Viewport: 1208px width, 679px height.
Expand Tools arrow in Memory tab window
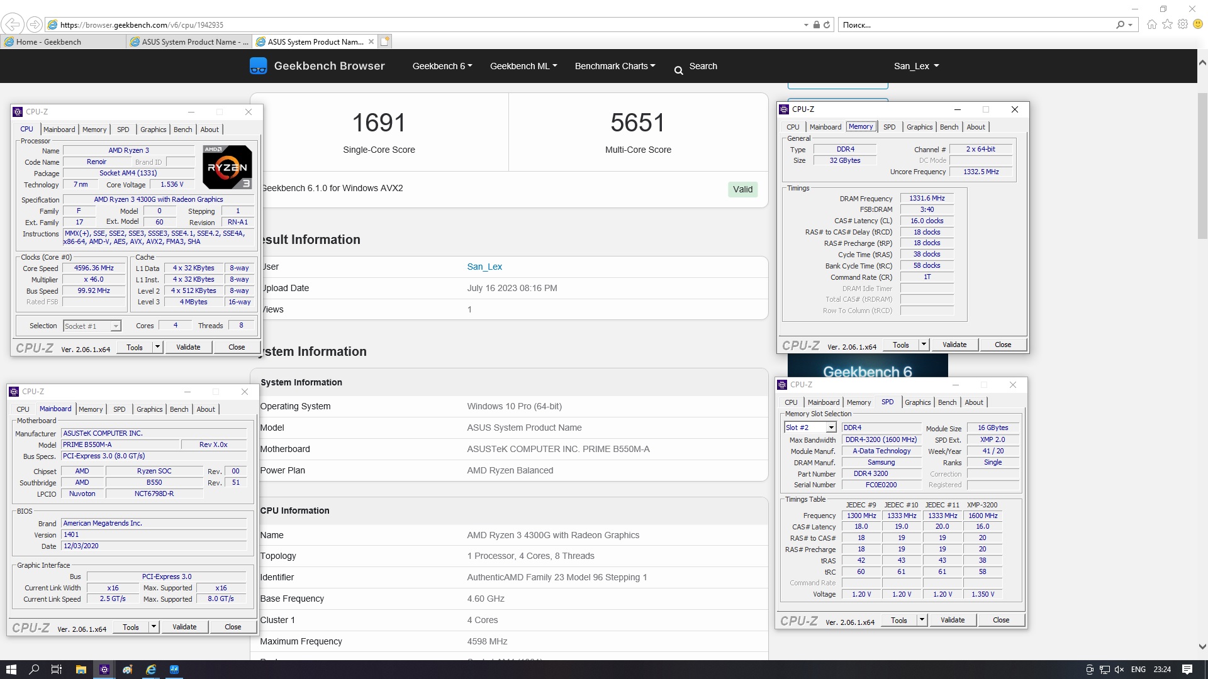pyautogui.click(x=924, y=345)
